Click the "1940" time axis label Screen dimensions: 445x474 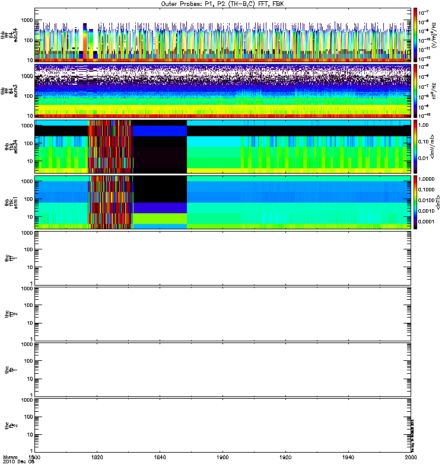pyautogui.click(x=348, y=457)
